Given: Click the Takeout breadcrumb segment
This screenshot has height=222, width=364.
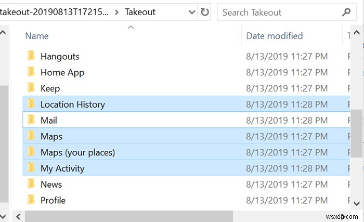Looking at the screenshot, I should (141, 12).
